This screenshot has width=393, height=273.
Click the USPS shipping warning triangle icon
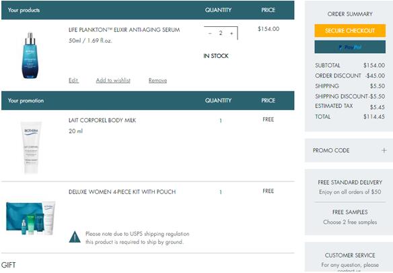[75, 237]
